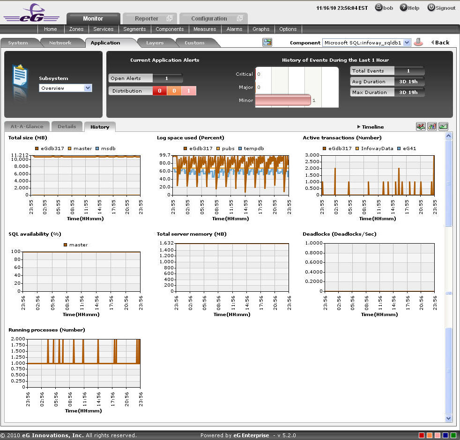Click the Active transactions chart
Viewport: 460px width, 440px height.
378,175
